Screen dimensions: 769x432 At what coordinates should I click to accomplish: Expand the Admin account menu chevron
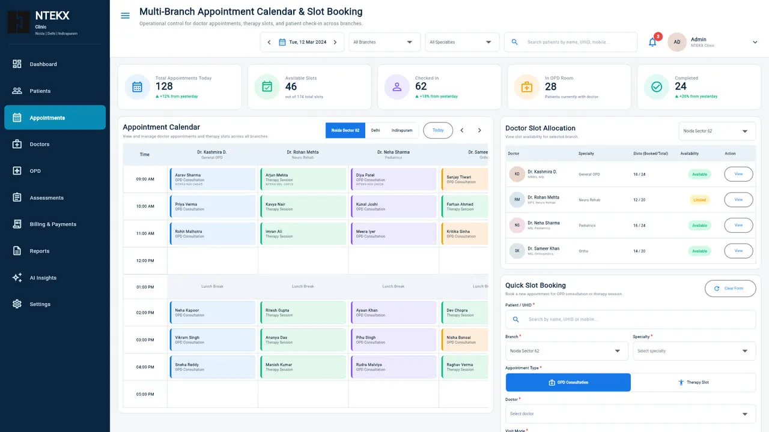(755, 42)
